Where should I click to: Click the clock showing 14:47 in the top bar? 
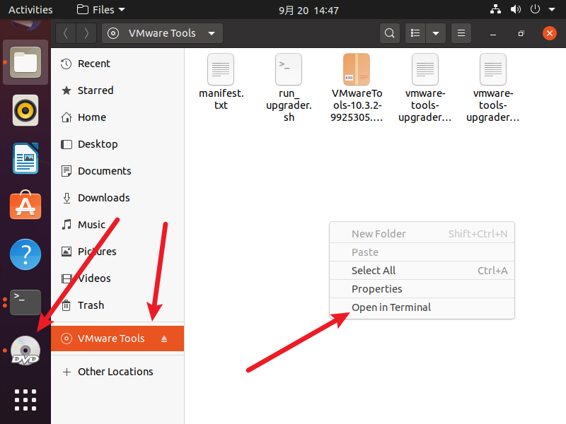coord(308,10)
